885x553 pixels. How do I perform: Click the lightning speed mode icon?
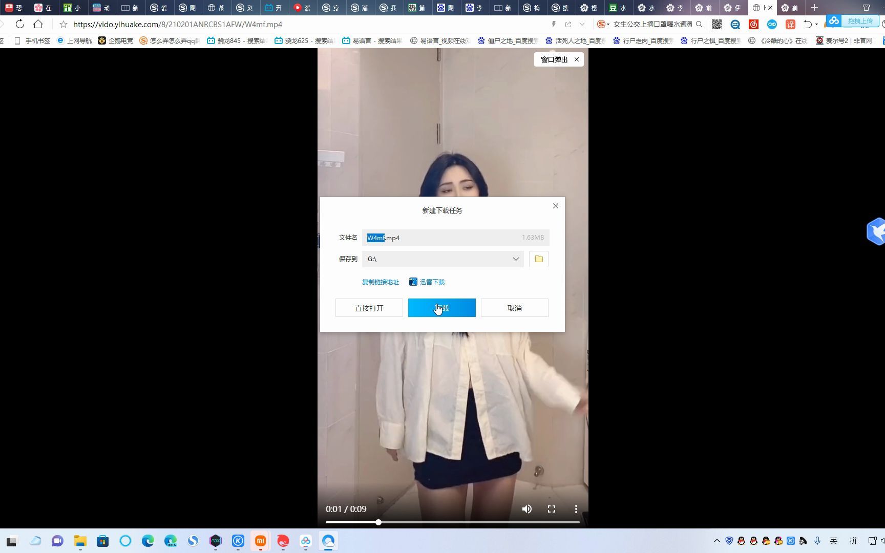554,24
